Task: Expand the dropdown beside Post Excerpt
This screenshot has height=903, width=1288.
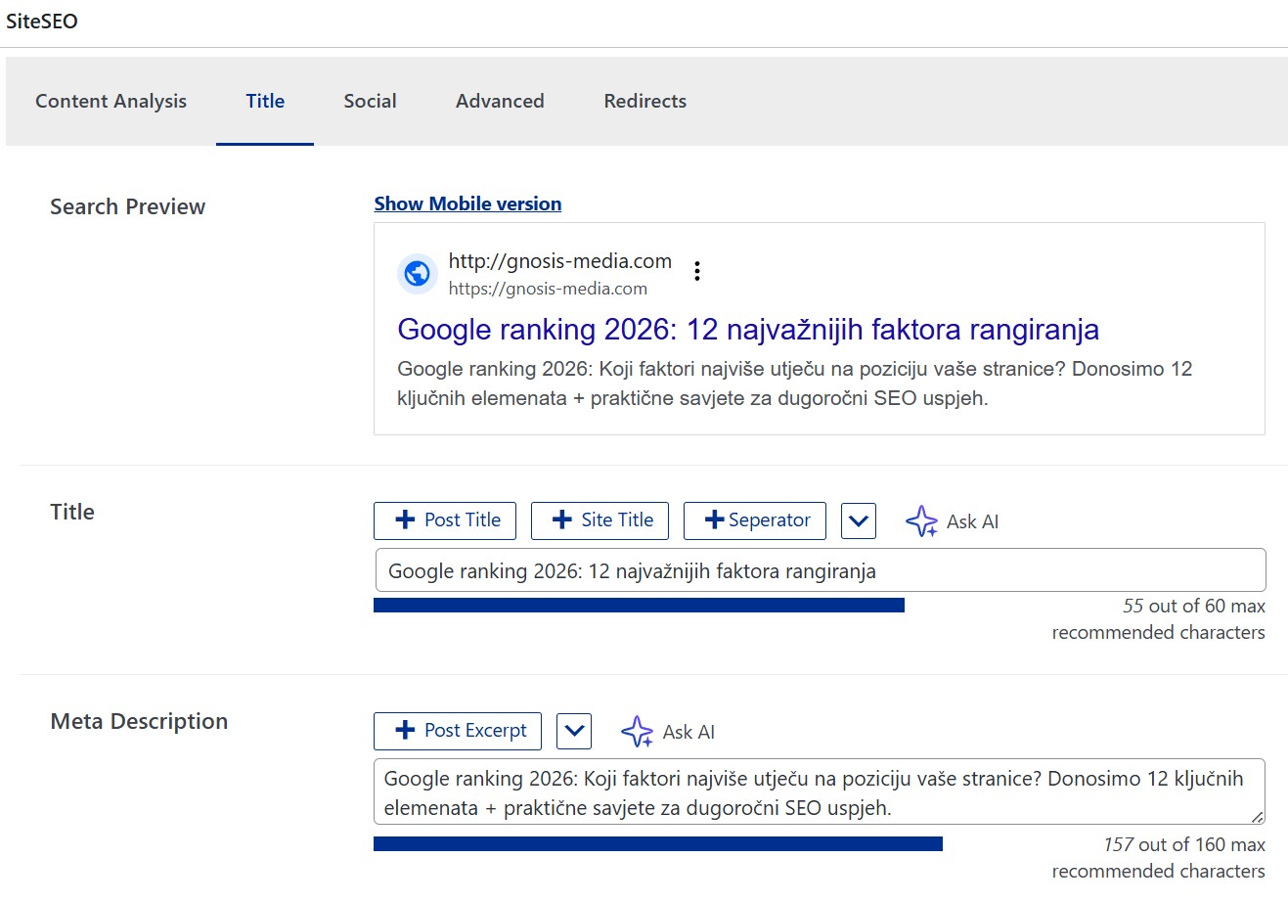Action: (573, 730)
